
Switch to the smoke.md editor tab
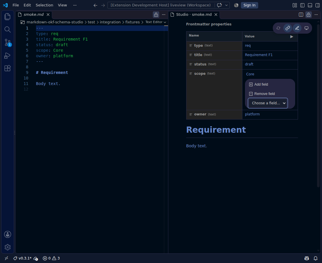pos(33,15)
